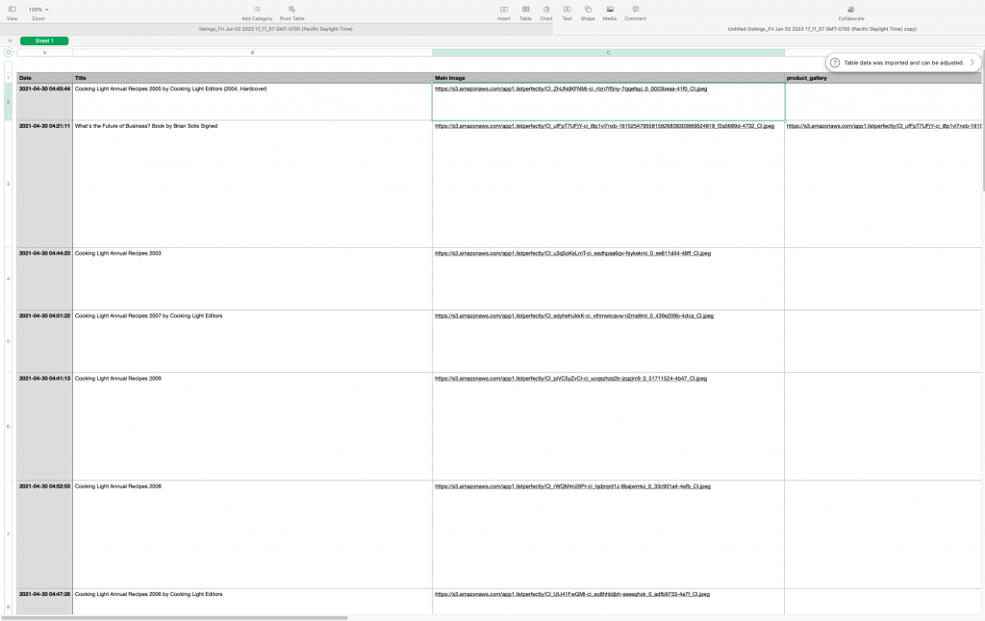
Task: Select date cell 2021-04-30 04:52:53
Action: pos(44,534)
